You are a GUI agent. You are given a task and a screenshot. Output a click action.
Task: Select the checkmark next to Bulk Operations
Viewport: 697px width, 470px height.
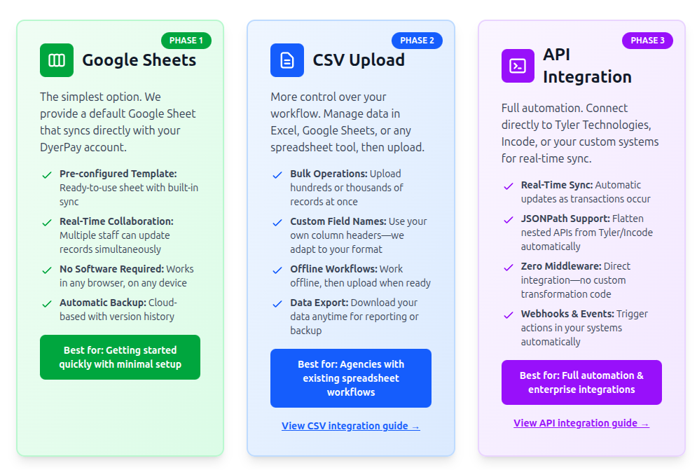277,176
